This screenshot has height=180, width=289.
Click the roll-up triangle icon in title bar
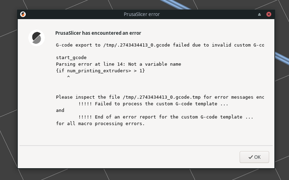[x=260, y=14]
